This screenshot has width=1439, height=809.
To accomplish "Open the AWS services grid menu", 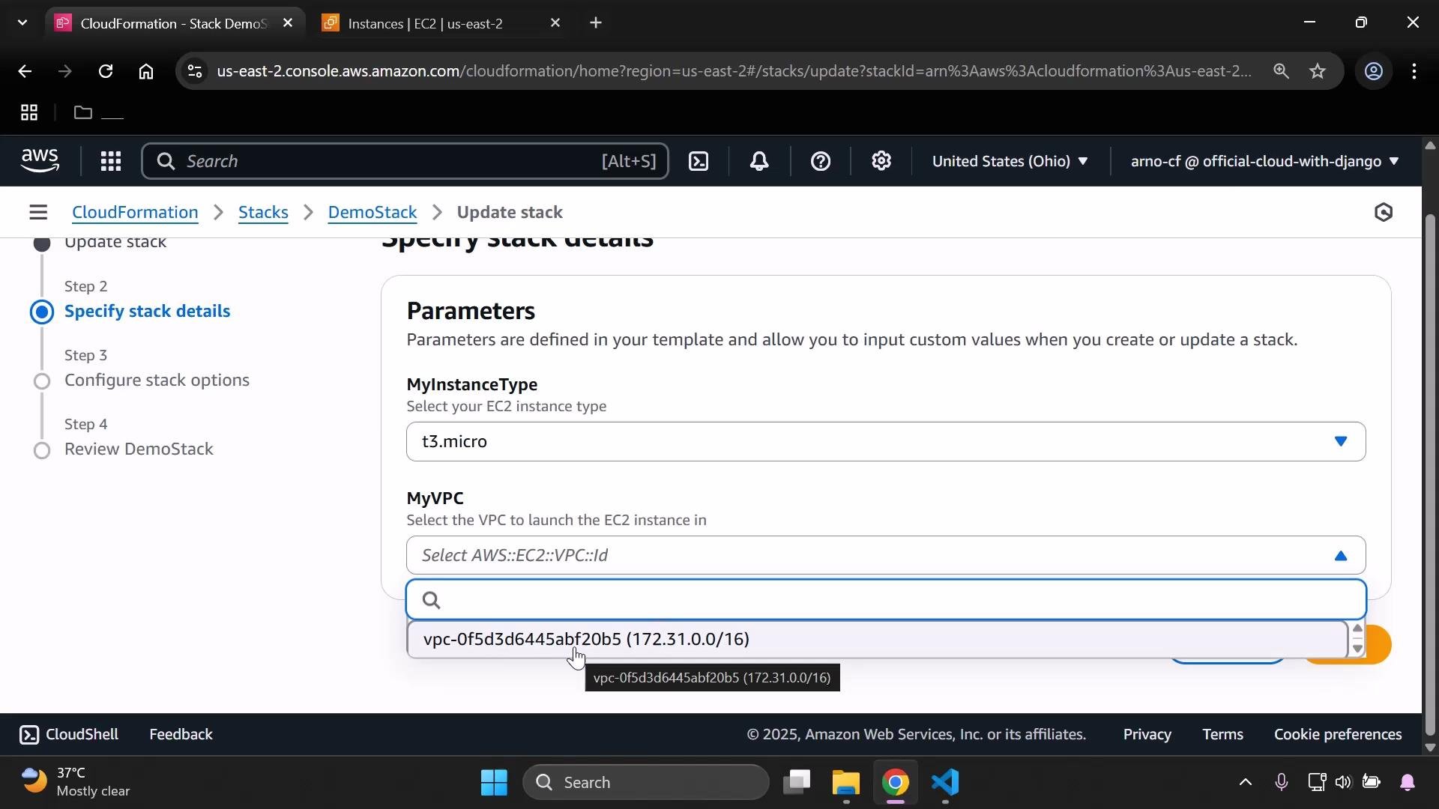I will point(111,161).
